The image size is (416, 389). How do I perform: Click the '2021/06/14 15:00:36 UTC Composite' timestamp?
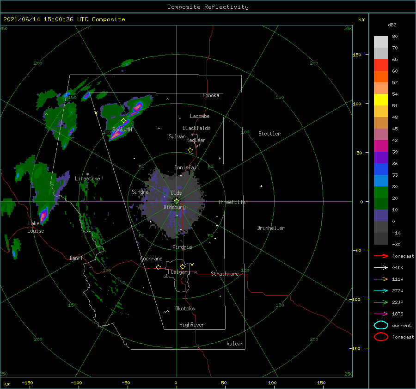[64, 19]
